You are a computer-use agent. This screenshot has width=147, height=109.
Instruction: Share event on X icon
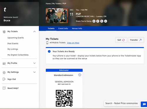point(102,21)
